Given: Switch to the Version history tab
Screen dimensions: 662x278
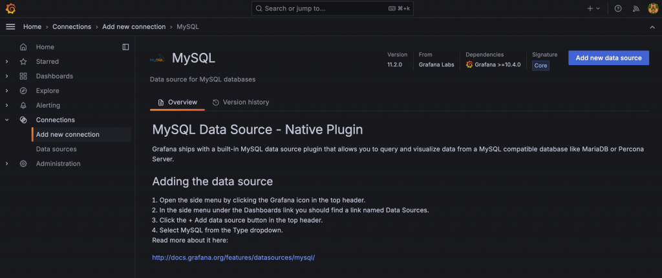Looking at the screenshot, I should (240, 103).
